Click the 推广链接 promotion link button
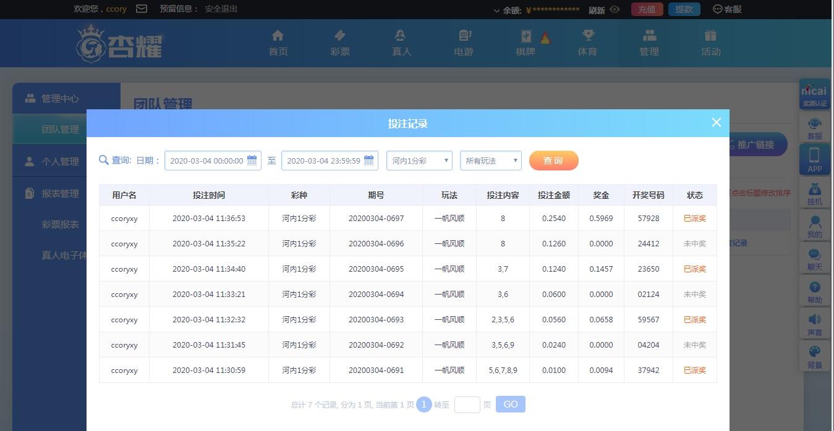Image resolution: width=834 pixels, height=431 pixels. [758, 144]
